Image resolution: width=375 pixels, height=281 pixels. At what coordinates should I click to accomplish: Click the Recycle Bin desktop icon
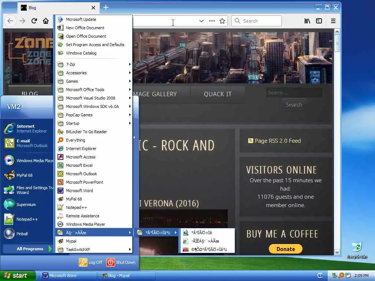pyautogui.click(x=357, y=250)
